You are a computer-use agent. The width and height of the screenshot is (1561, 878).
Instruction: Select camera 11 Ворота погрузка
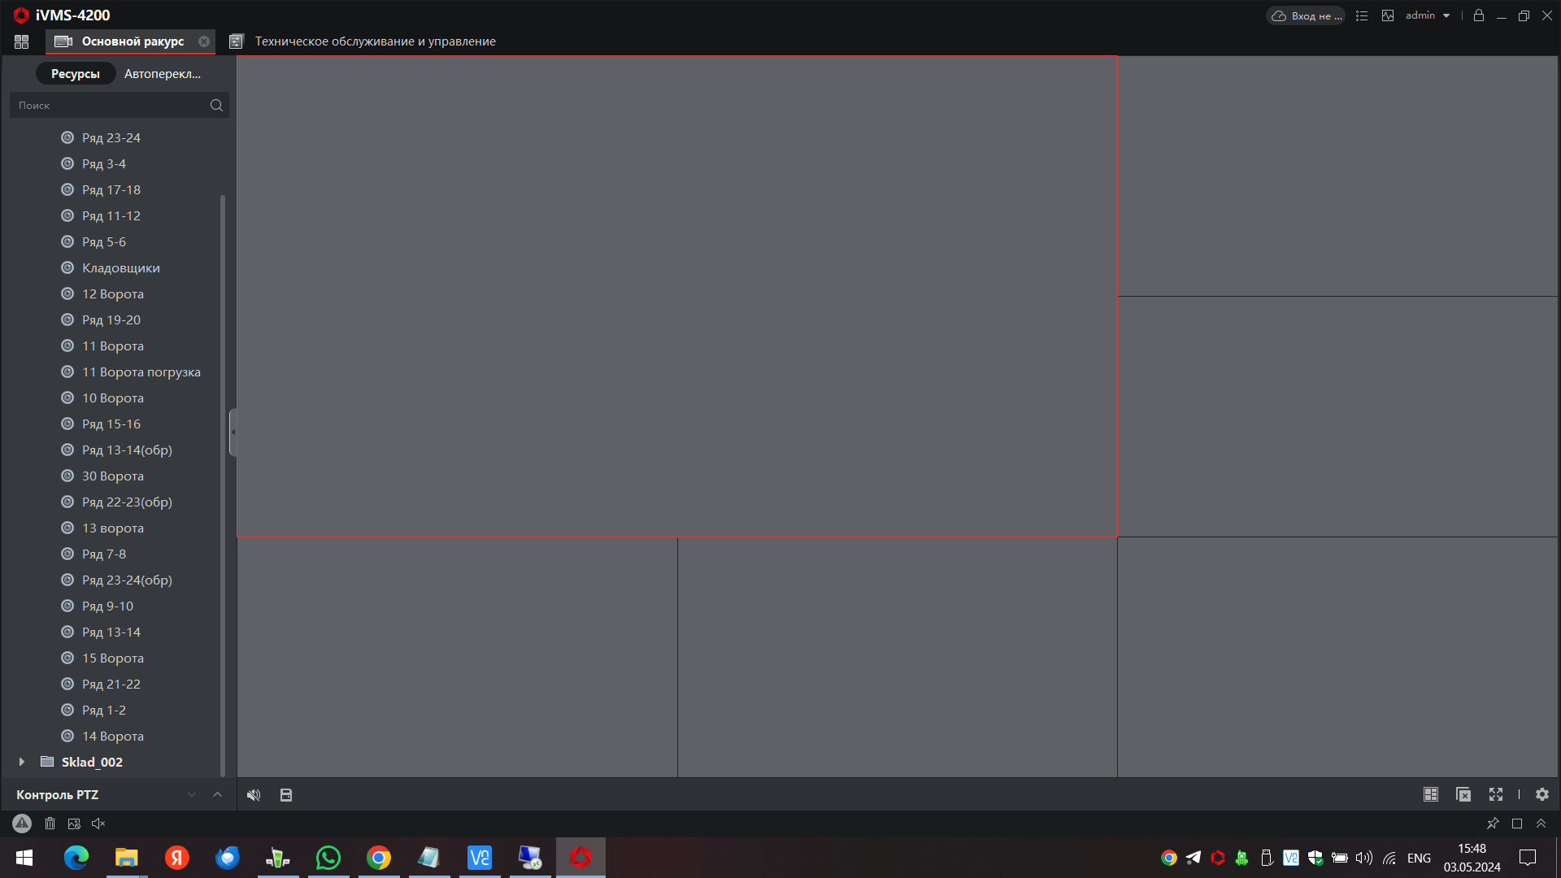click(x=141, y=372)
